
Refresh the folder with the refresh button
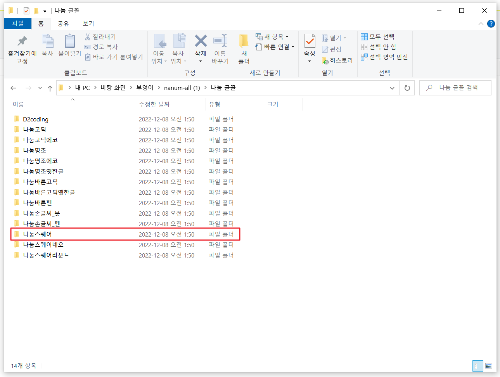(x=407, y=88)
